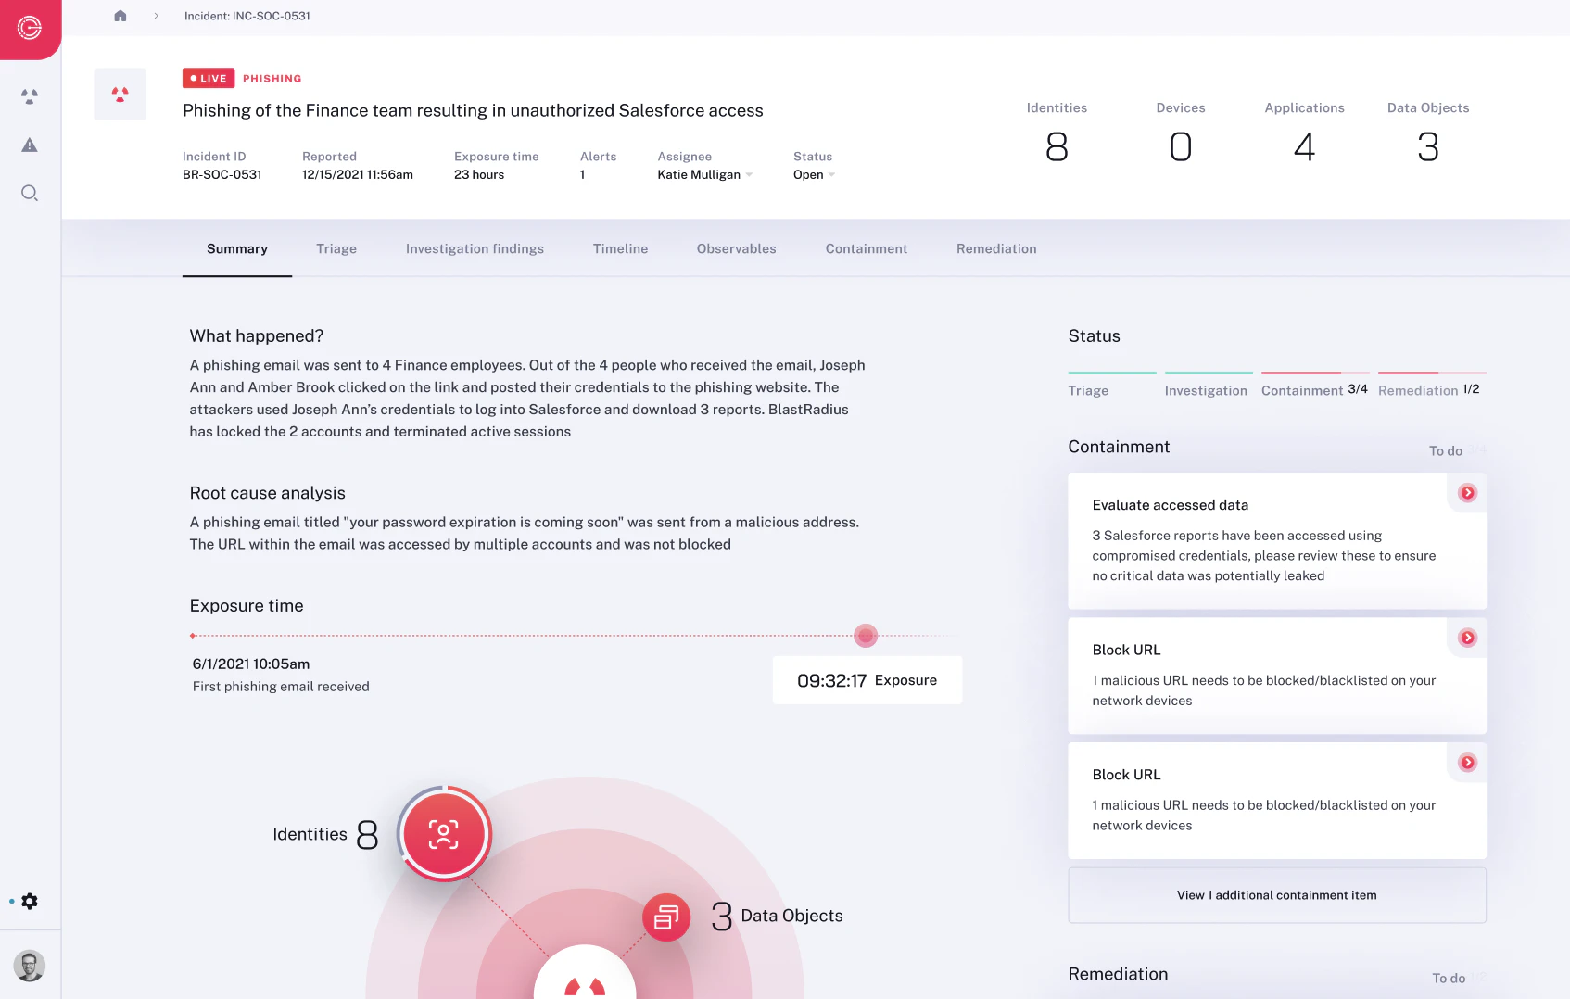Select the alerts warning triangle in sidebar

[x=30, y=145]
